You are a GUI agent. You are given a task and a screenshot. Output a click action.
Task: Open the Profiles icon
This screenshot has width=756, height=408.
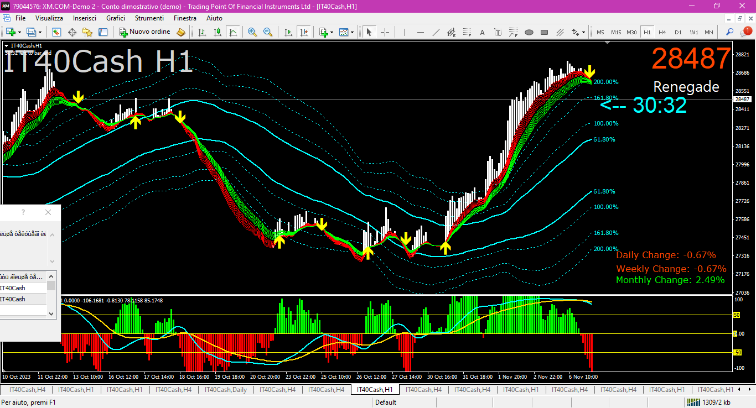[32, 32]
